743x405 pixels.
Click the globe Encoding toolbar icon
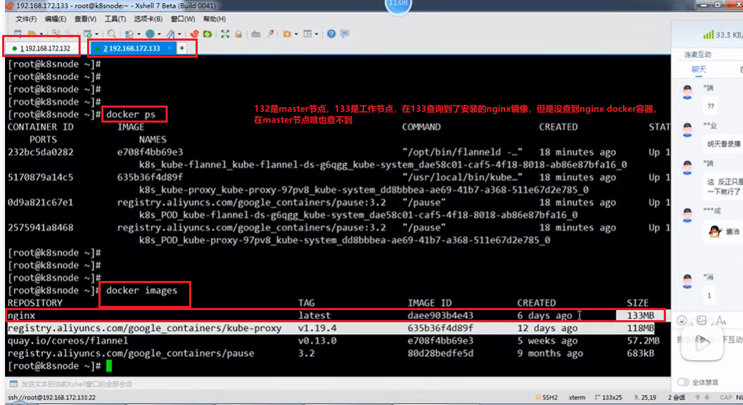[x=150, y=34]
